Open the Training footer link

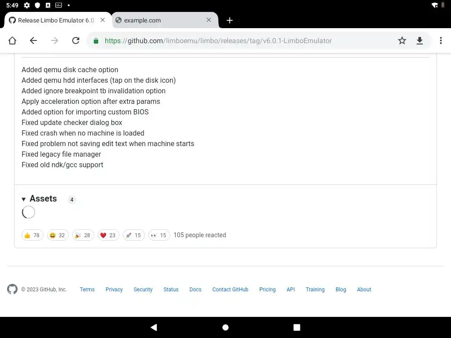click(x=315, y=290)
